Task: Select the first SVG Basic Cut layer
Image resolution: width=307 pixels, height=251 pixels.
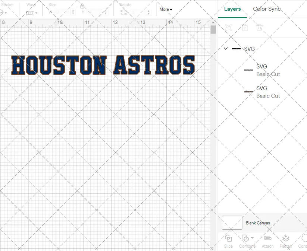Action: (268, 70)
